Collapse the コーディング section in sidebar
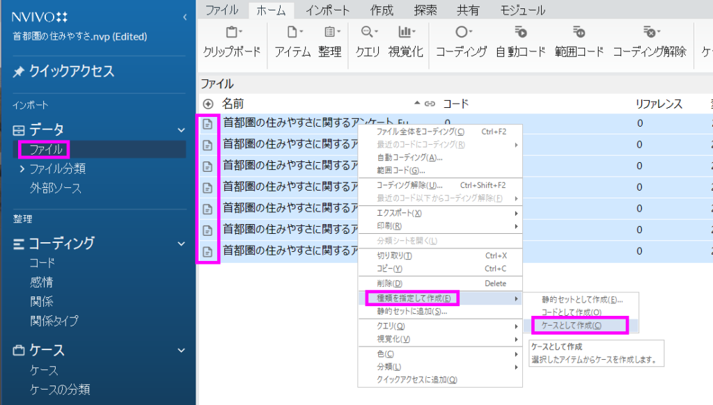The width and height of the screenshot is (713, 405). pos(182,244)
